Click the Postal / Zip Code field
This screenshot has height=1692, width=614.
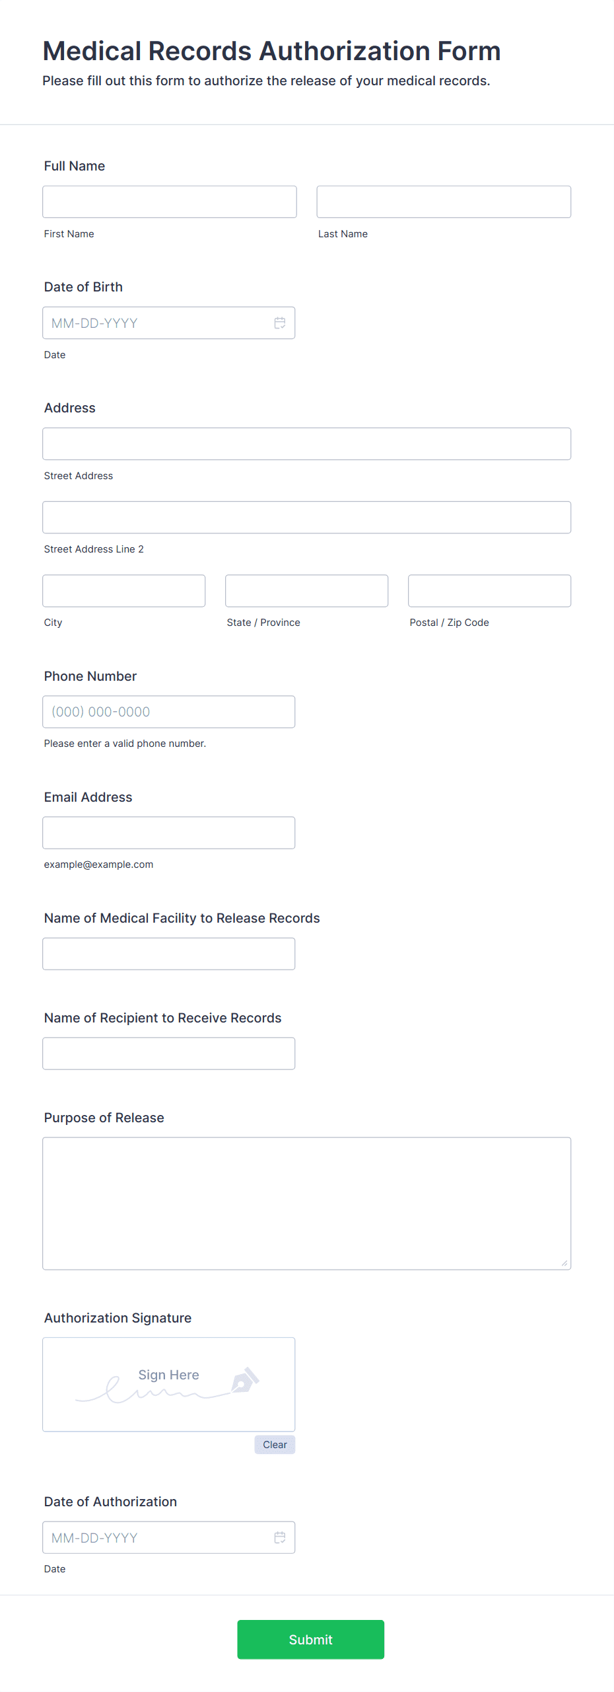pos(489,590)
